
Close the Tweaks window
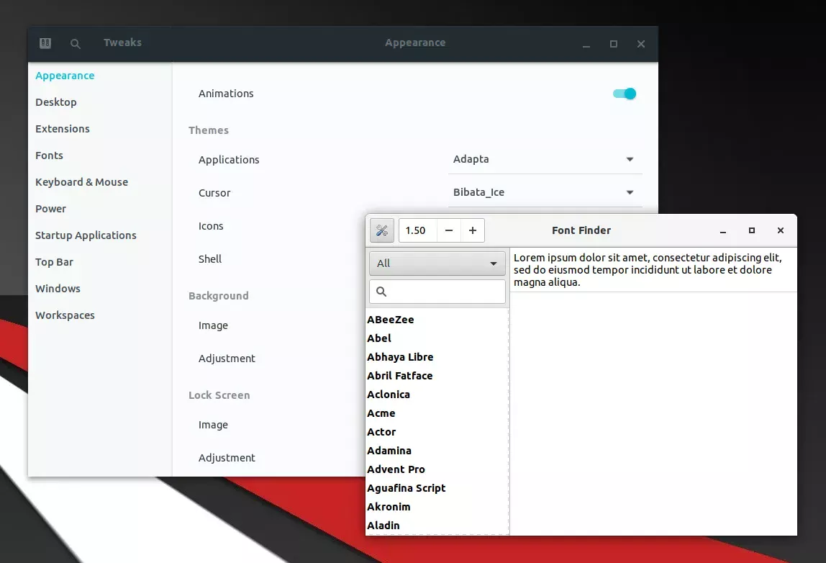coord(641,45)
